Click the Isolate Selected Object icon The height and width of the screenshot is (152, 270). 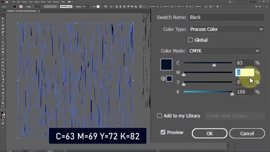tap(206, 7)
